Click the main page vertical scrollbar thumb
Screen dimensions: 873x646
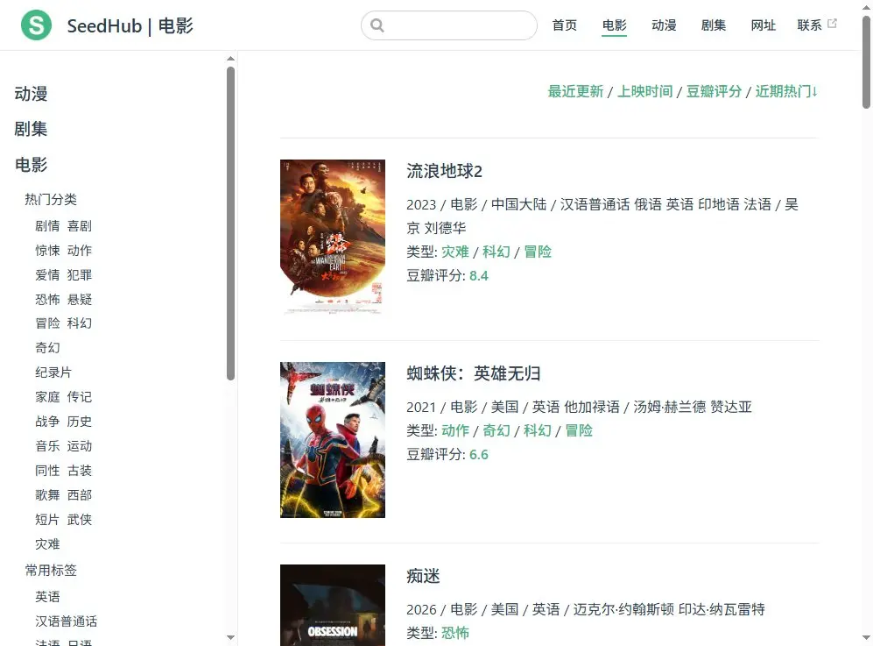866,62
